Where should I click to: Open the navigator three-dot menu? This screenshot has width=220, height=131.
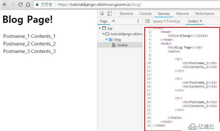(x=138, y=21)
